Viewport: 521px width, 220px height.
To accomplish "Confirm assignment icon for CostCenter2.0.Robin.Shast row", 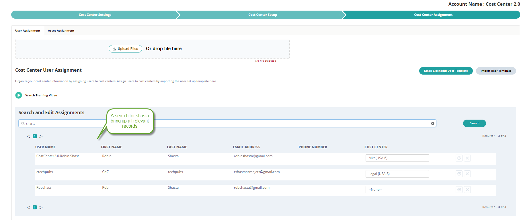I will tap(459, 158).
